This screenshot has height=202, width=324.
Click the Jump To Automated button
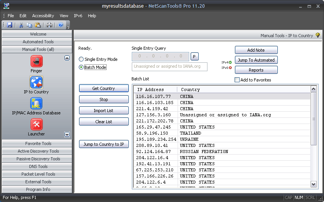pos(256,60)
